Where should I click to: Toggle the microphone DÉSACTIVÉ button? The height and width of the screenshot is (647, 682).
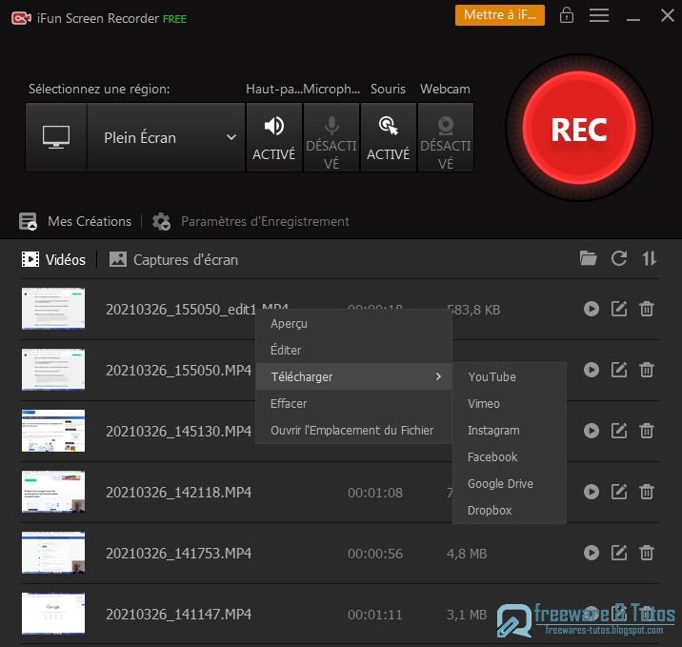pos(331,137)
